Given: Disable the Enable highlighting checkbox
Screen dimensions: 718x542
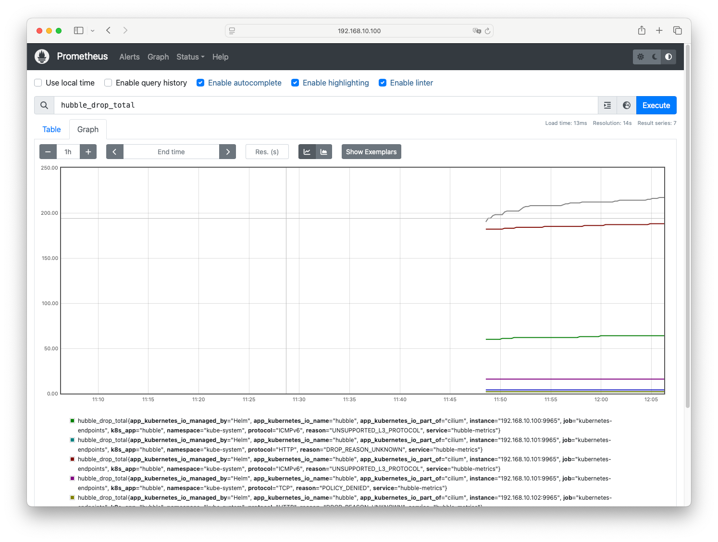Looking at the screenshot, I should click(295, 83).
